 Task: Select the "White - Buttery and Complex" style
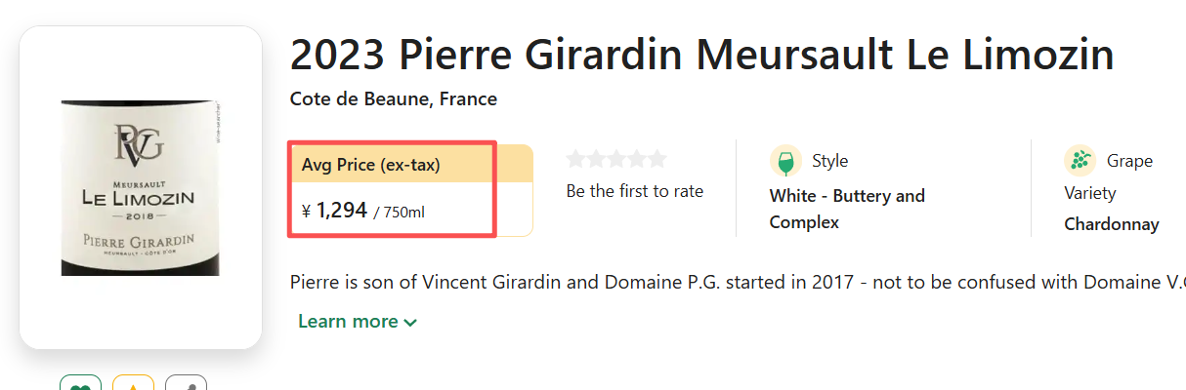tap(846, 209)
